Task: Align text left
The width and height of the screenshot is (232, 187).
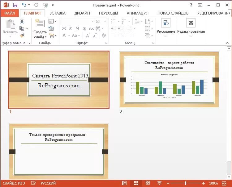Action: pyautogui.click(x=114, y=35)
